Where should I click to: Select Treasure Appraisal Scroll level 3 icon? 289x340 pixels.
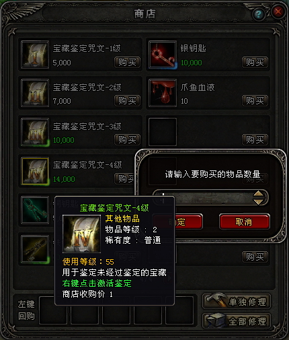(35, 132)
